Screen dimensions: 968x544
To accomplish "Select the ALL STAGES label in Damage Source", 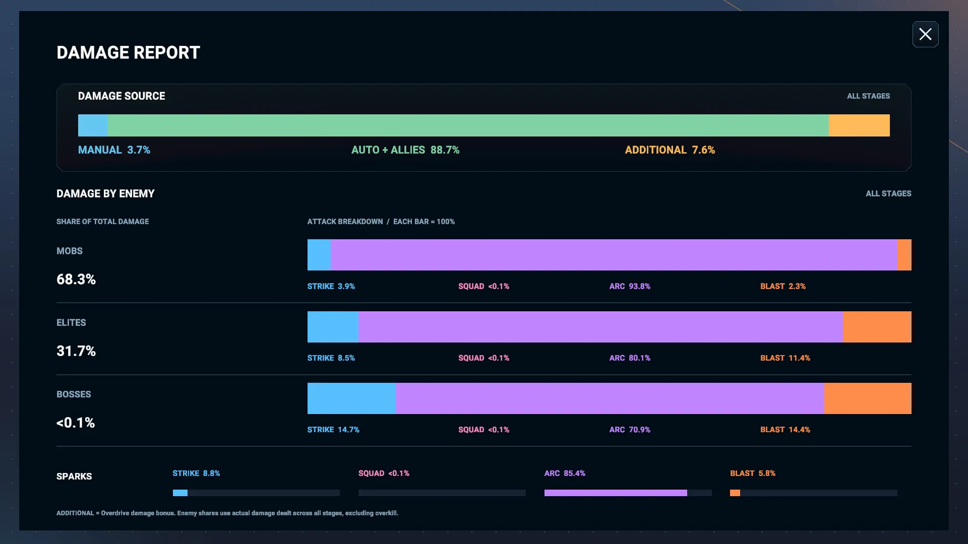I will click(x=868, y=96).
